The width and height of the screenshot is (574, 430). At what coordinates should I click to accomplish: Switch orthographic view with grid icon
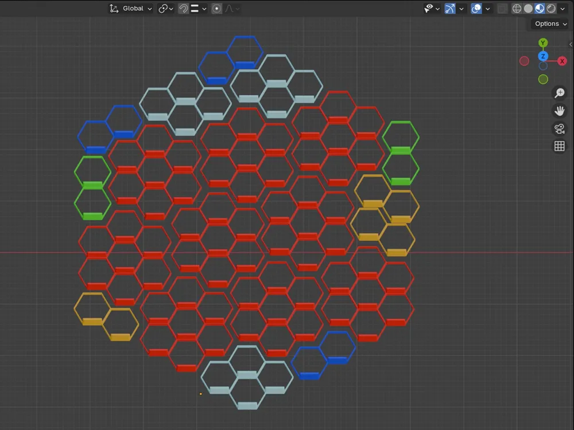(559, 146)
